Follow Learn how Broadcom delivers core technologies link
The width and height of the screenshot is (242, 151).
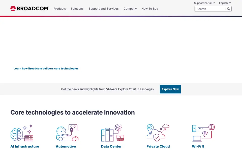coord(46,68)
